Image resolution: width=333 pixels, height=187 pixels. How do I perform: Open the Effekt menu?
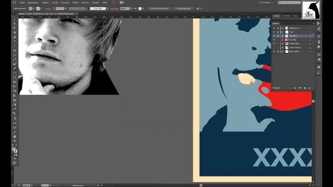click(x=75, y=3)
